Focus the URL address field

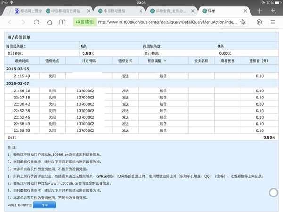[x=167, y=22]
